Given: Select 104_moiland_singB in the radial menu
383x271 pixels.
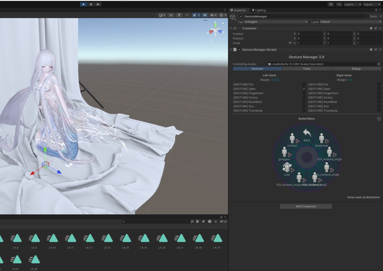Looking at the screenshot, I should 328,169.
